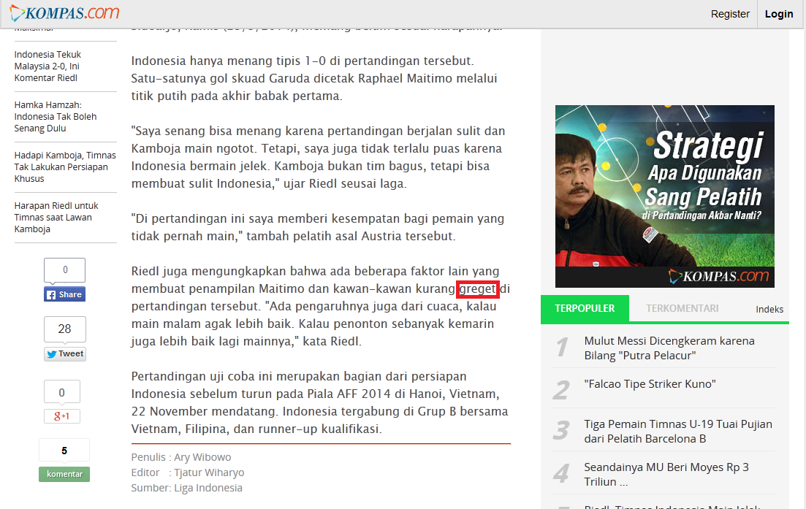Click the tweet count bubble showing 28
This screenshot has width=806, height=509.
pos(65,329)
